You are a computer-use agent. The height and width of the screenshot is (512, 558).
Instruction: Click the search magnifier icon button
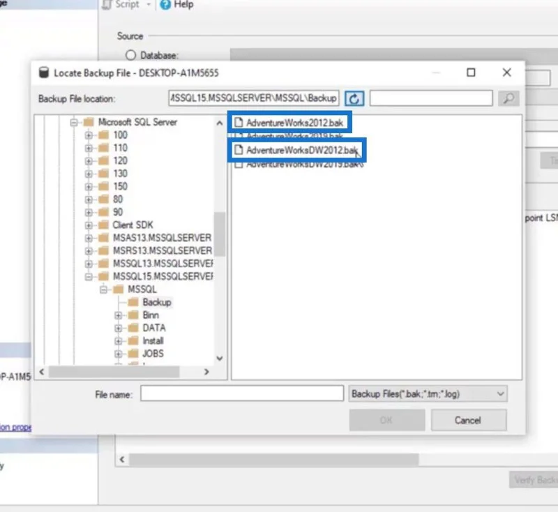click(508, 98)
